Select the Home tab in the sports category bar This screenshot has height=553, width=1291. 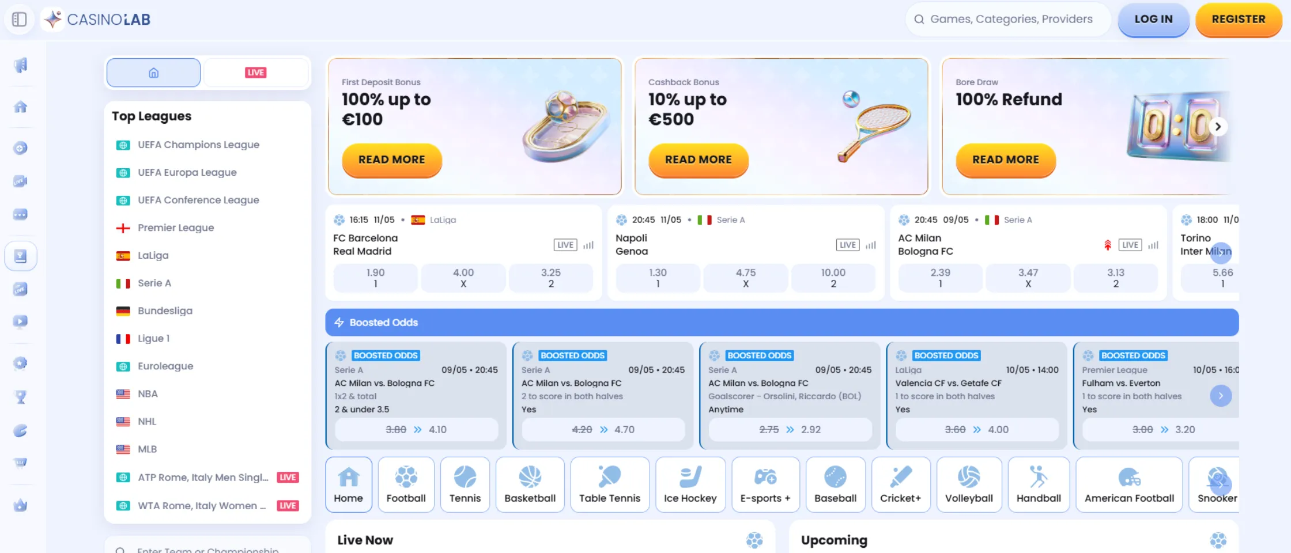pos(348,484)
